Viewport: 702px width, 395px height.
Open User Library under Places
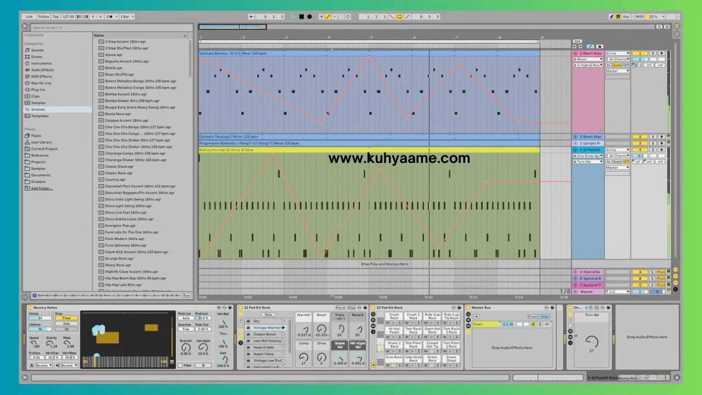tap(41, 142)
